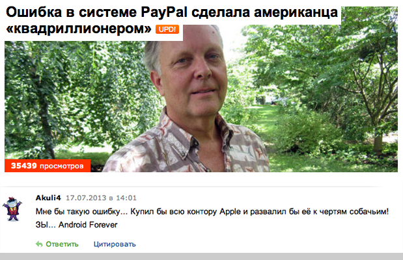This screenshot has height=260, width=403.
Task: Click the green reply arrow icon
Action: point(39,244)
